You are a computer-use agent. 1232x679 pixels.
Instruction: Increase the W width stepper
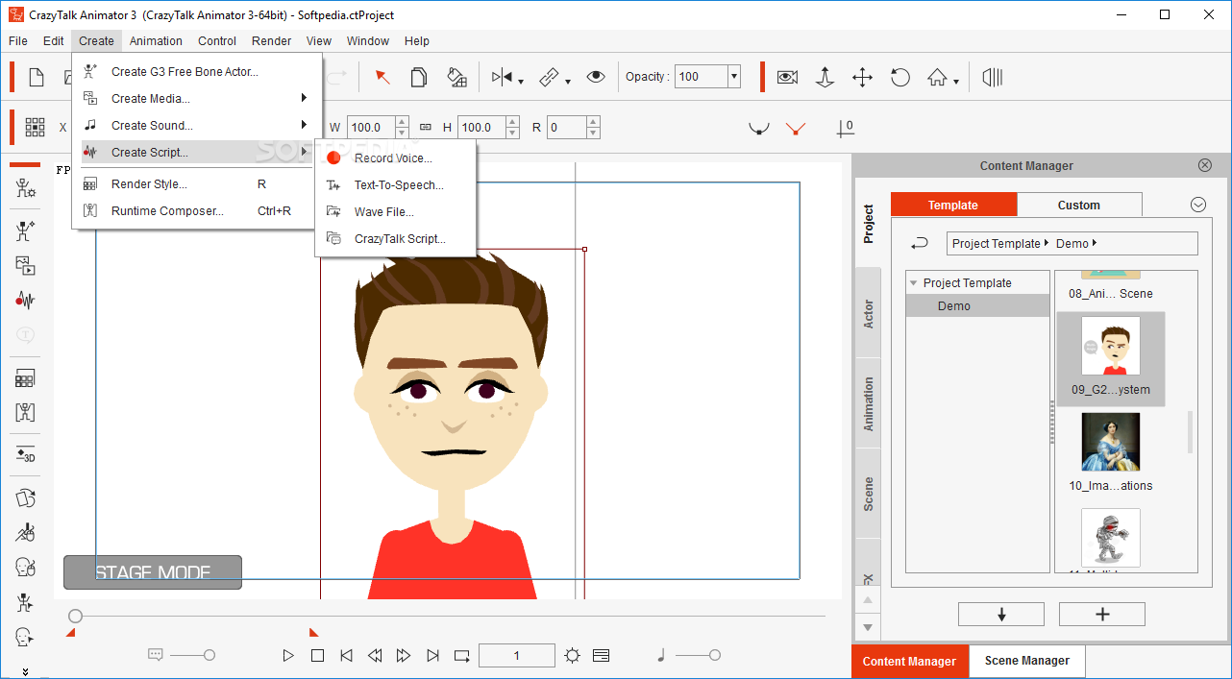click(401, 121)
